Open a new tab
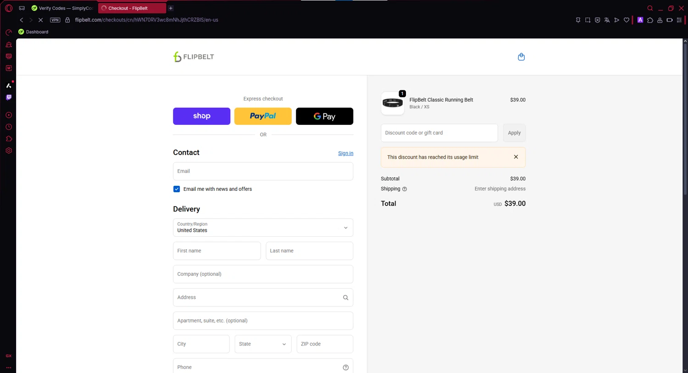 coord(171,8)
